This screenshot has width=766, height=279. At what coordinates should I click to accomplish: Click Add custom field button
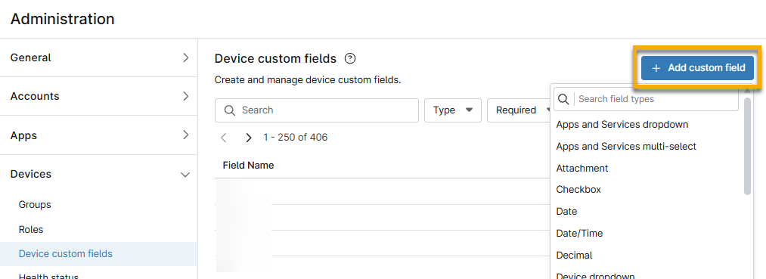[698, 68]
